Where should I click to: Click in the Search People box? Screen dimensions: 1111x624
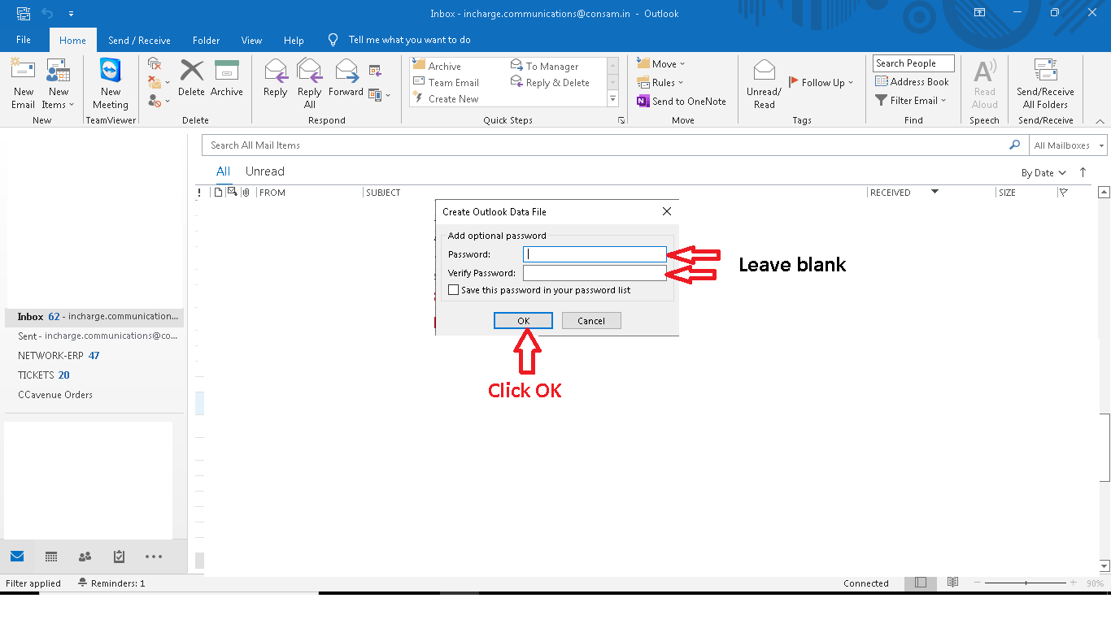tap(913, 63)
